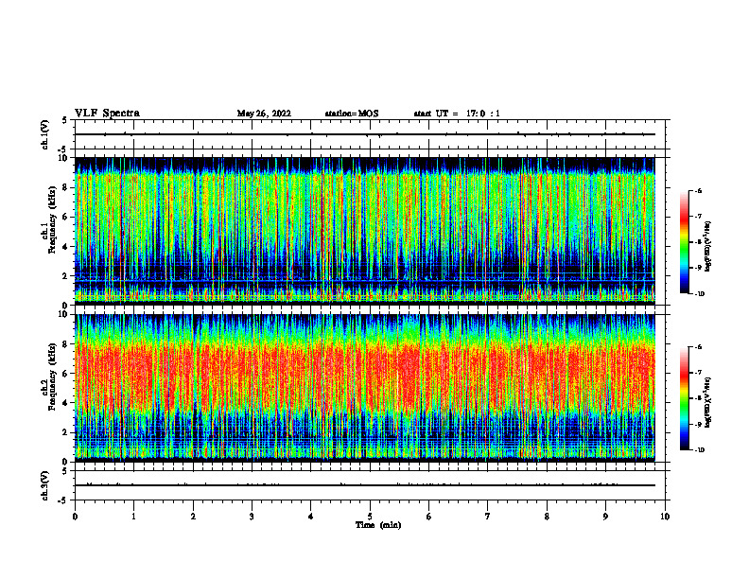This screenshot has height=579, width=749.
Task: Click time axis tick label "9"
Action: click(x=605, y=517)
